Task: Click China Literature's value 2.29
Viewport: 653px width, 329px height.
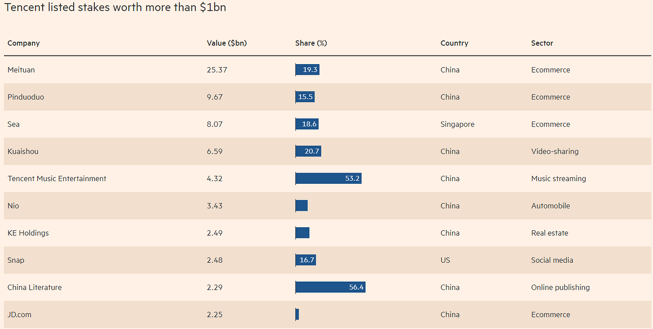Action: pos(214,287)
